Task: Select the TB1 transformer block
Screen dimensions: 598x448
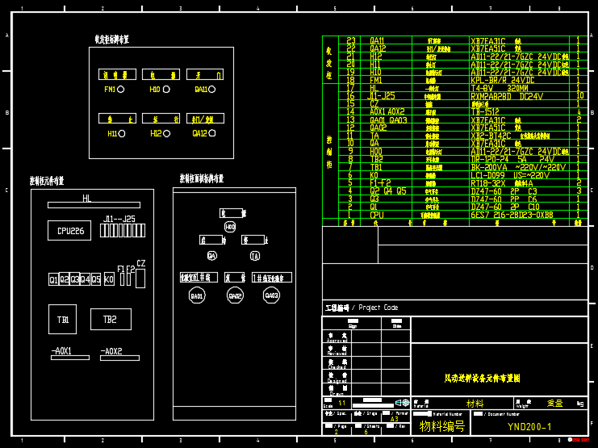Action: 63,320
